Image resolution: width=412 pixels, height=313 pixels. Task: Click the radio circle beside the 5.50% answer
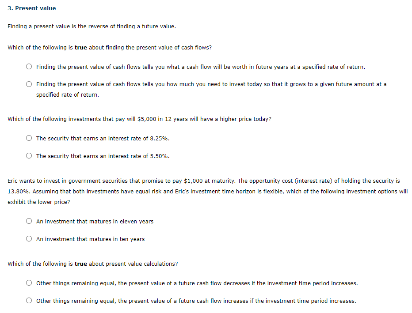point(29,155)
